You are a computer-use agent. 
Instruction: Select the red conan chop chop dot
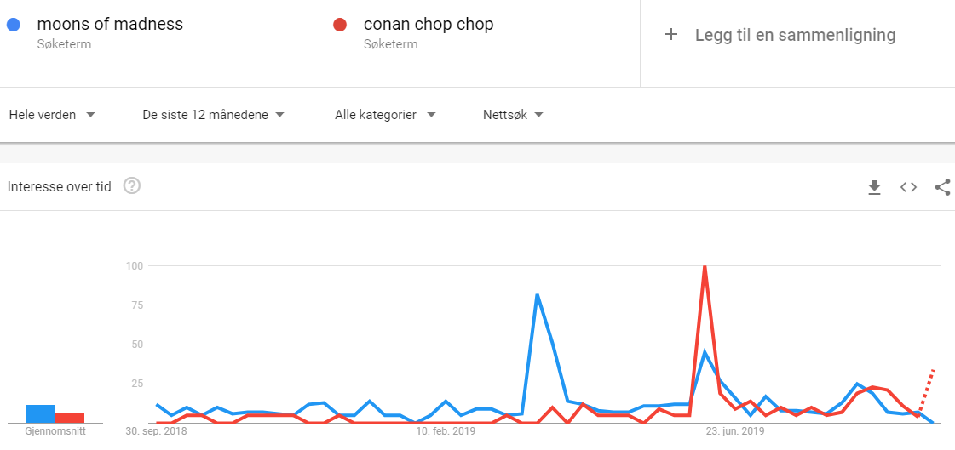click(x=340, y=25)
